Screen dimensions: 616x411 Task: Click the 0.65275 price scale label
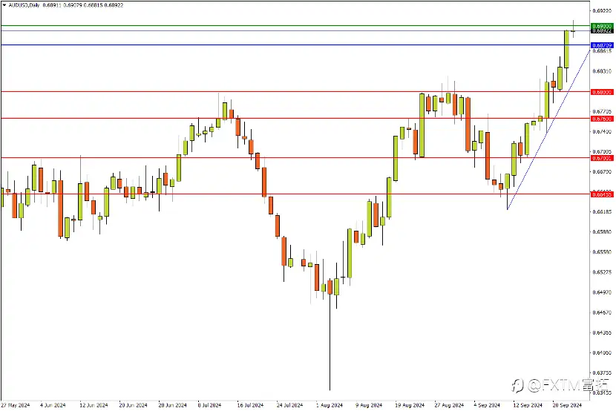tap(602, 272)
